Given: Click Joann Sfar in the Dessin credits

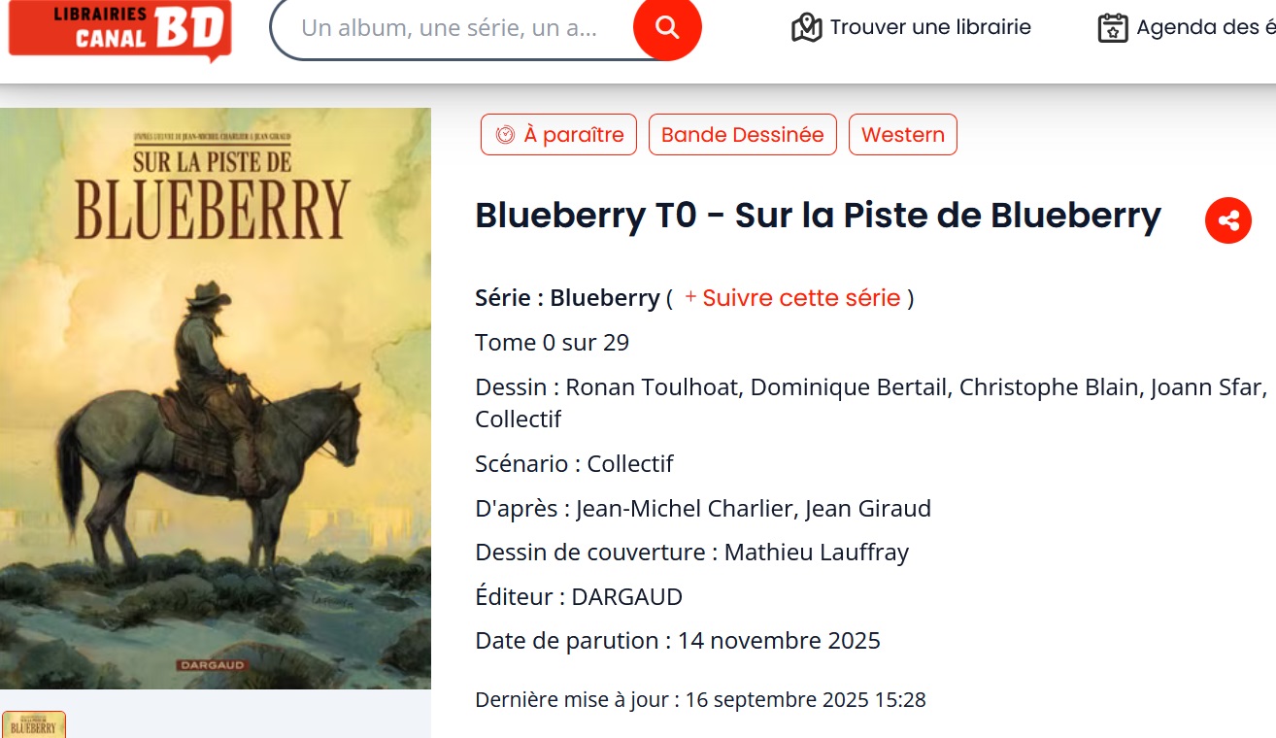Looking at the screenshot, I should (1205, 387).
